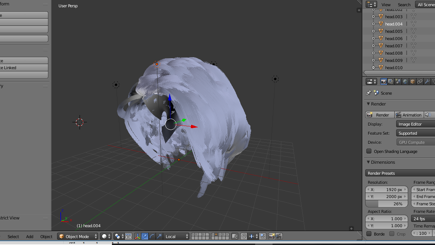Switch to the World properties globe tab
The image size is (435, 245).
[405, 82]
